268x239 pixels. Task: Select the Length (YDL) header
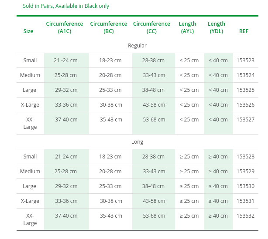coord(216,27)
